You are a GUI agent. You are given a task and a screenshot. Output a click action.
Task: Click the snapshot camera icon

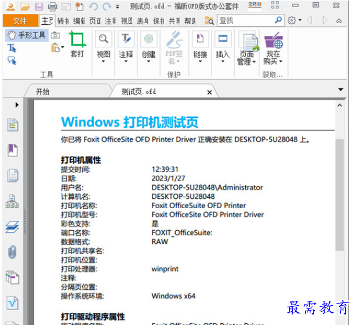point(55,35)
